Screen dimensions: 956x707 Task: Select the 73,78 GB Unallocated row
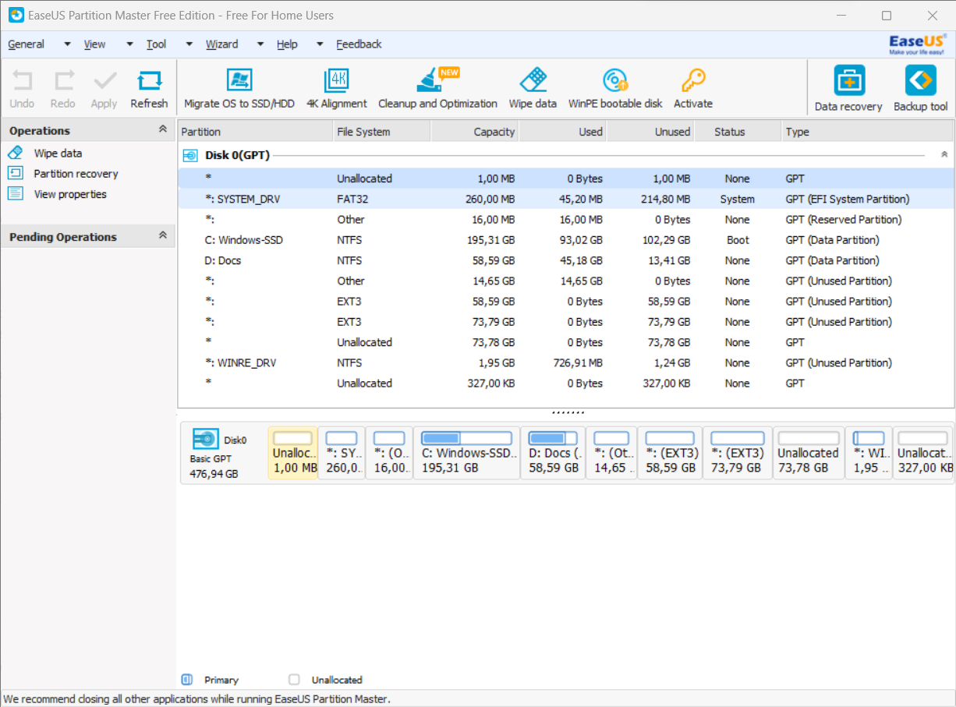pyautogui.click(x=566, y=342)
